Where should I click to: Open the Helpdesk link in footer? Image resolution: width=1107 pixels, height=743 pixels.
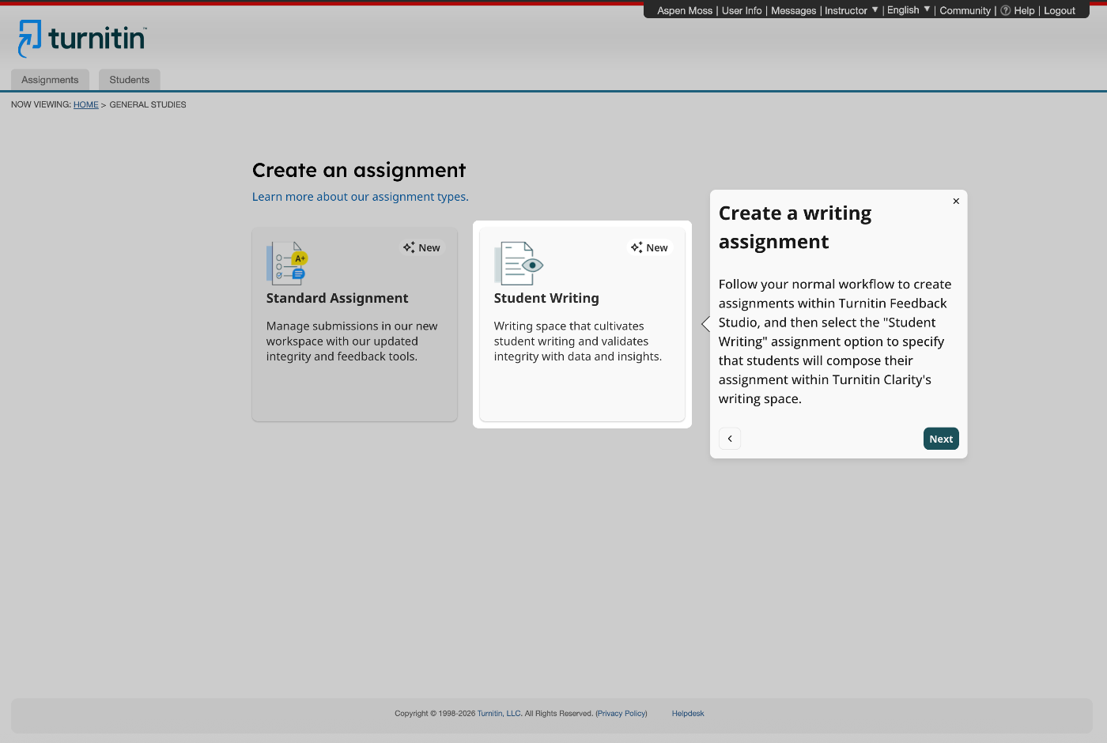coord(688,713)
